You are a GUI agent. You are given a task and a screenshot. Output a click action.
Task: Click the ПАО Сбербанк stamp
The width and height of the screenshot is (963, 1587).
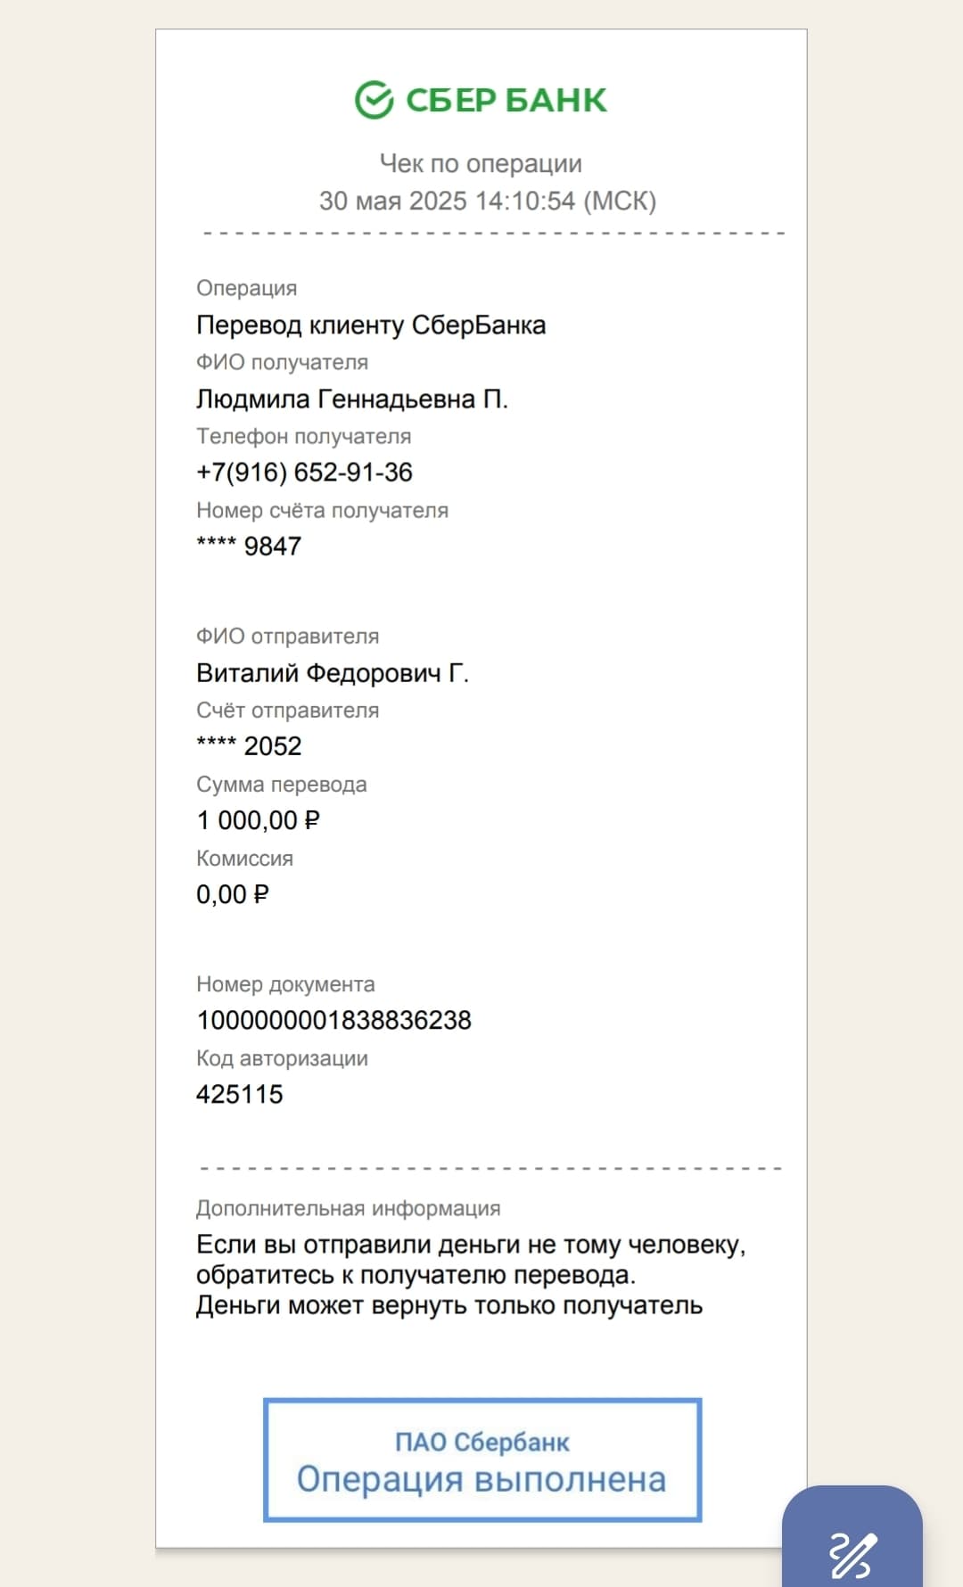pos(482,1460)
